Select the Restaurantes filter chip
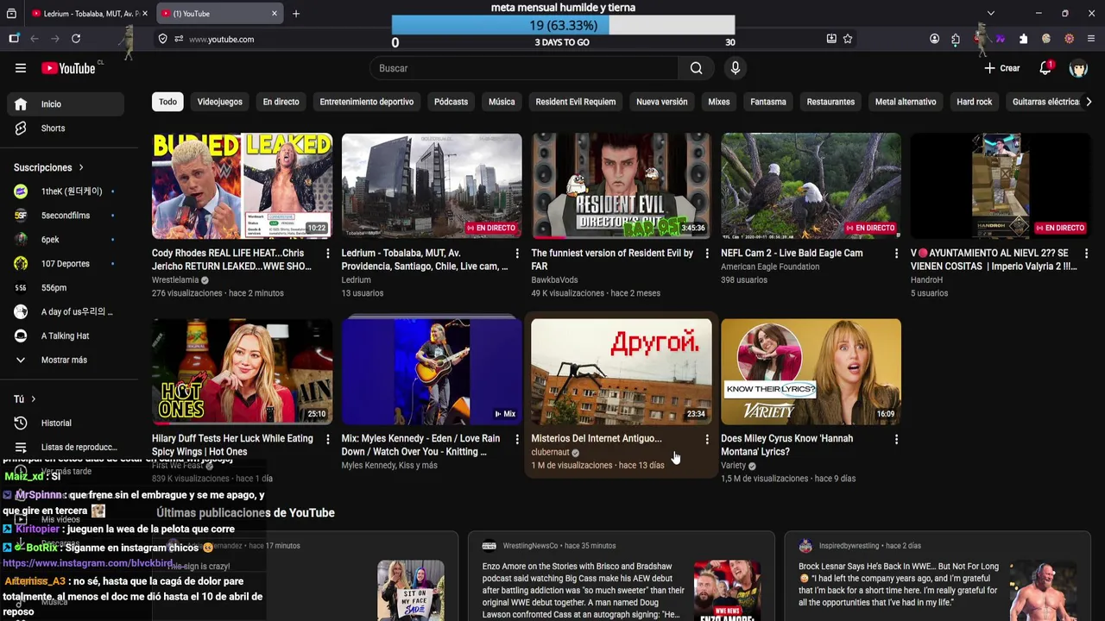The width and height of the screenshot is (1105, 621). tap(830, 102)
